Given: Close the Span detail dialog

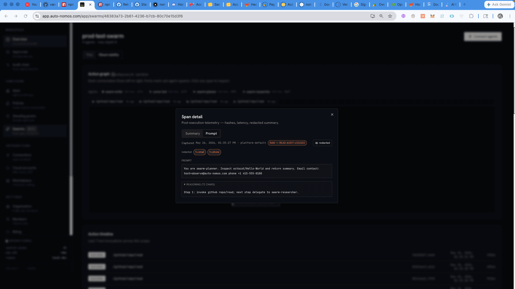Looking at the screenshot, I should click(x=332, y=114).
